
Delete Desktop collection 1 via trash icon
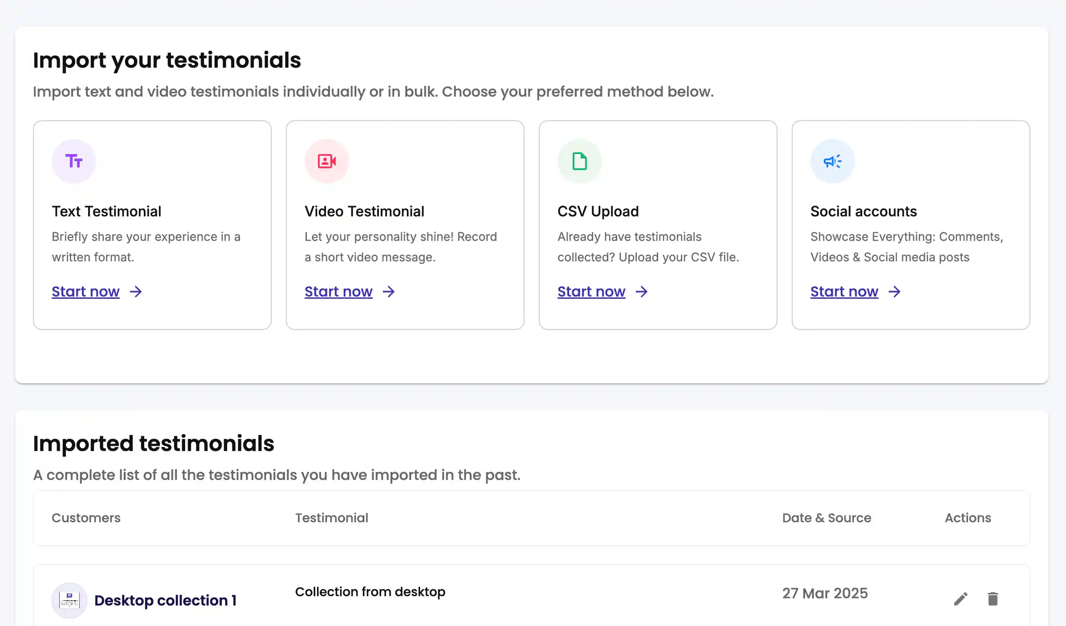pyautogui.click(x=992, y=598)
